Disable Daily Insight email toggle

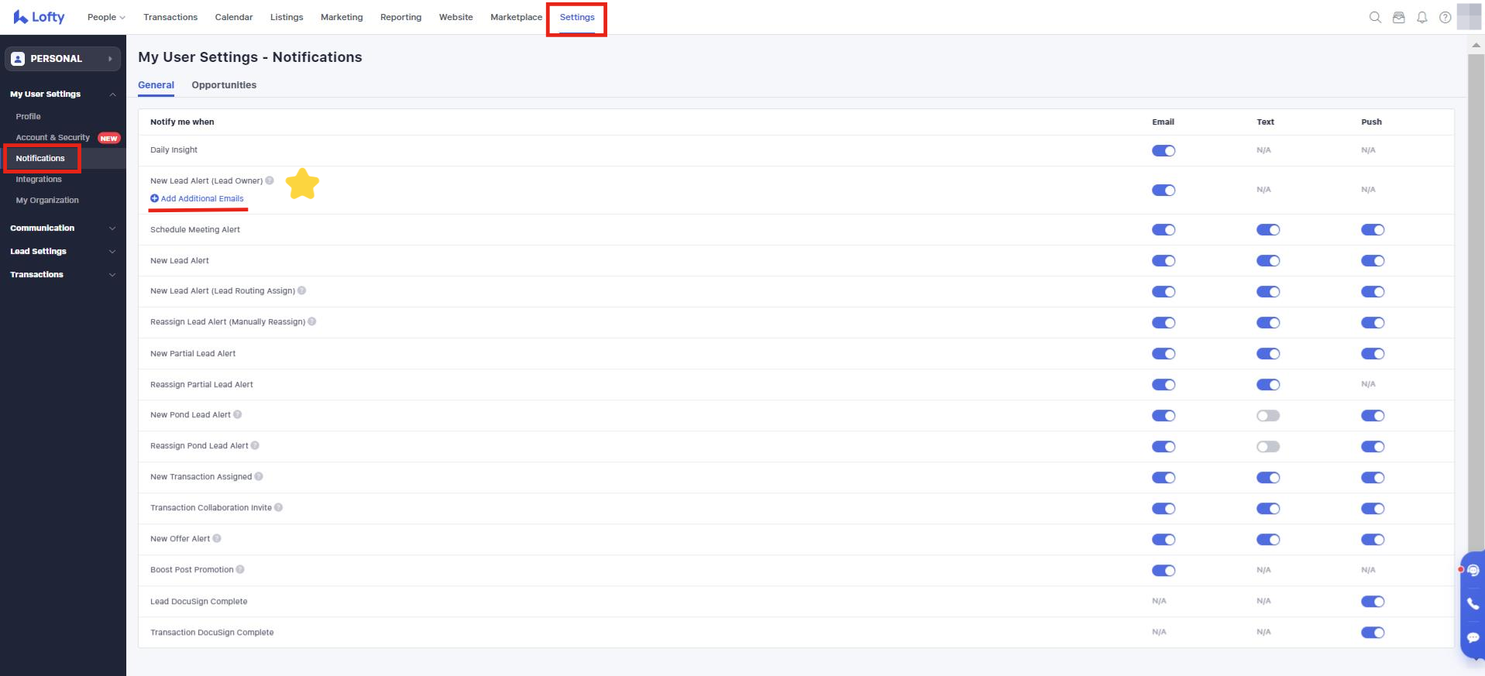[x=1163, y=151]
